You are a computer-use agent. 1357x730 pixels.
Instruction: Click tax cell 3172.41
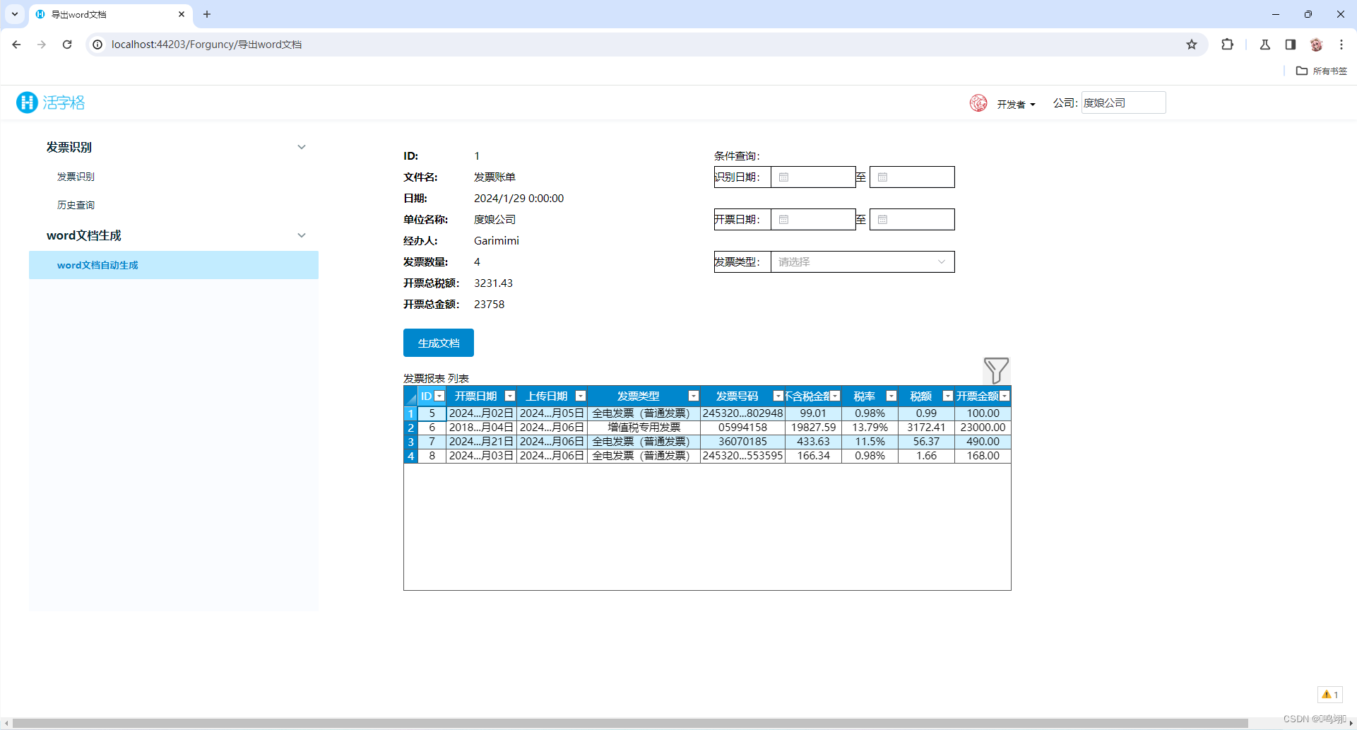coord(926,428)
